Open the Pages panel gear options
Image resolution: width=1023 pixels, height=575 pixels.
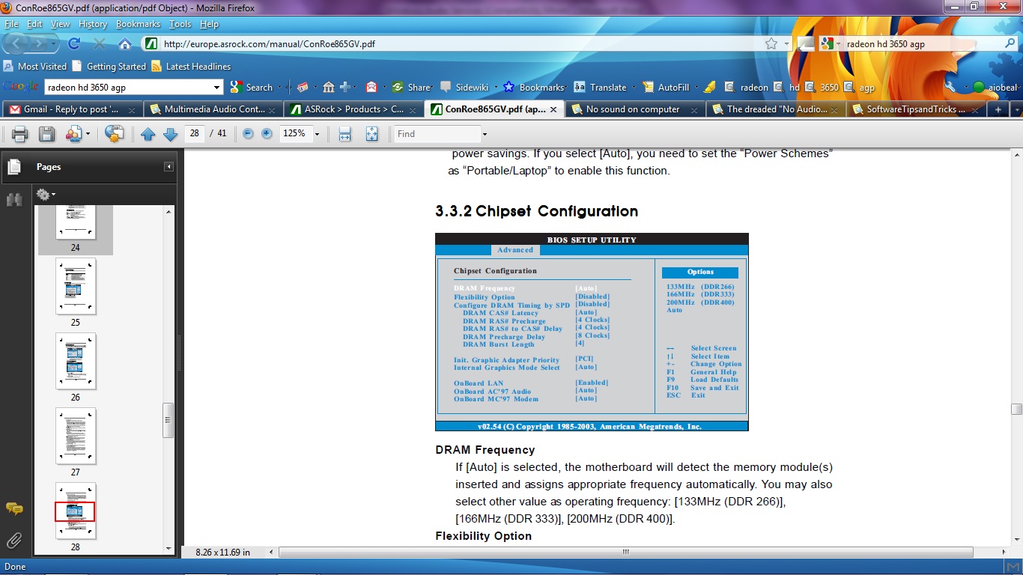coord(46,195)
